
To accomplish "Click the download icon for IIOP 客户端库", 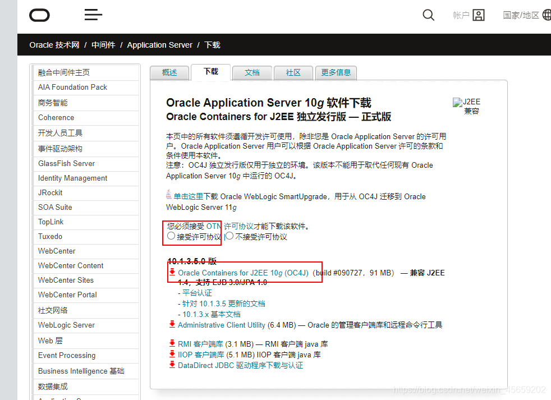I will tap(172, 355).
